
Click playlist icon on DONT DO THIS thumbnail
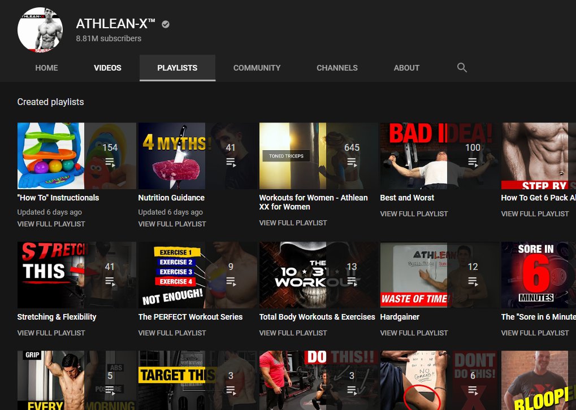coord(473,391)
